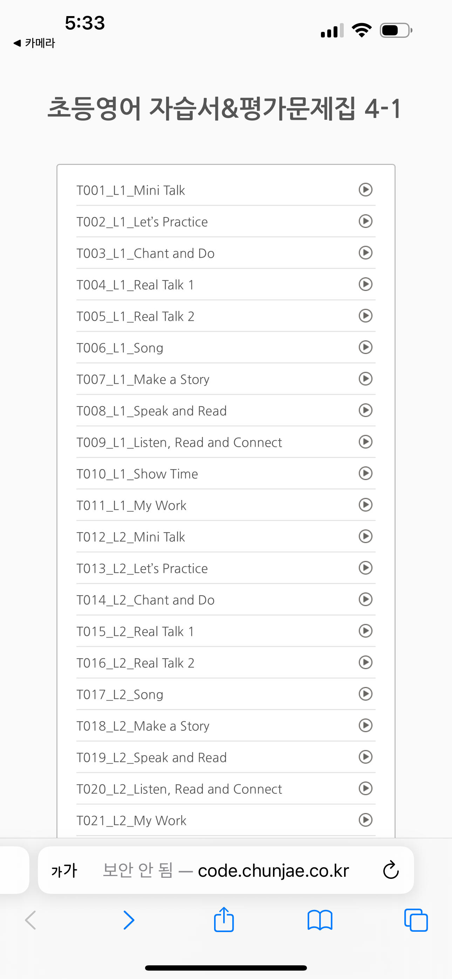Image resolution: width=452 pixels, height=979 pixels.
Task: Go forward with the forward arrow
Action: 129,920
